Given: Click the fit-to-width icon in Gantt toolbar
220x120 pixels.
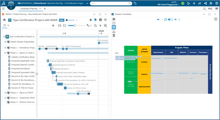Looking at the screenshot, I should click(60, 26).
